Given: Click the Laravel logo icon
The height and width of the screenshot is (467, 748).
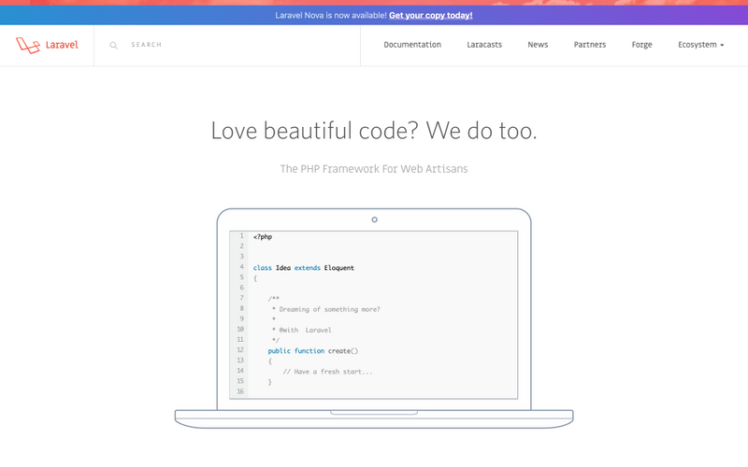Looking at the screenshot, I should (x=28, y=45).
